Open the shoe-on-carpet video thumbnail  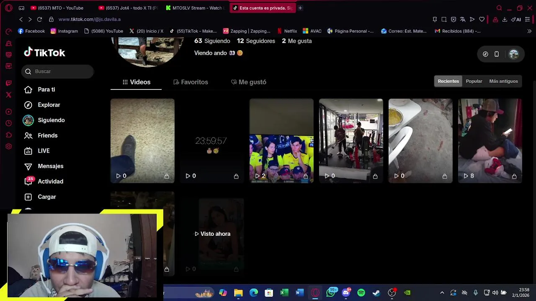142,141
